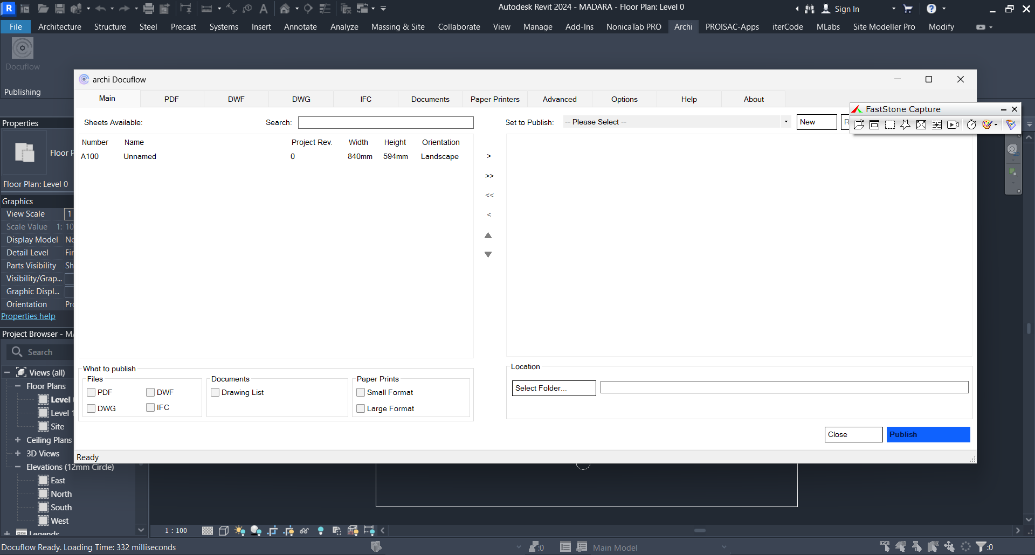Click the sheet Search input field
Viewport: 1035px width, 555px height.
[386, 122]
